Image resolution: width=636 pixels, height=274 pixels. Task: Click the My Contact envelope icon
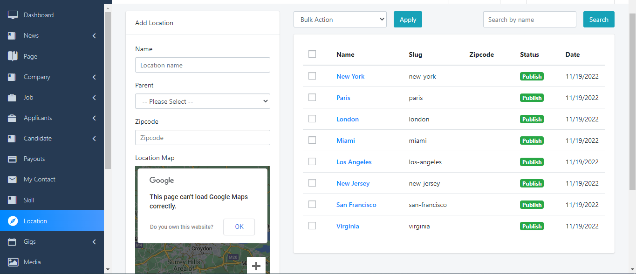click(13, 180)
